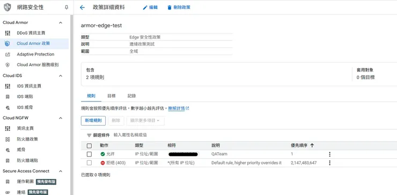Click the 防火牆政策 icon

(8, 139)
